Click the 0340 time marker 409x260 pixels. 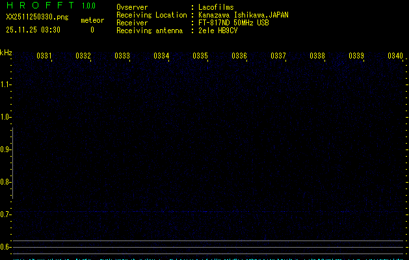[x=395, y=57]
